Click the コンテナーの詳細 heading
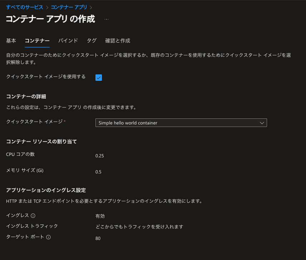The image size is (306, 260). click(x=26, y=97)
